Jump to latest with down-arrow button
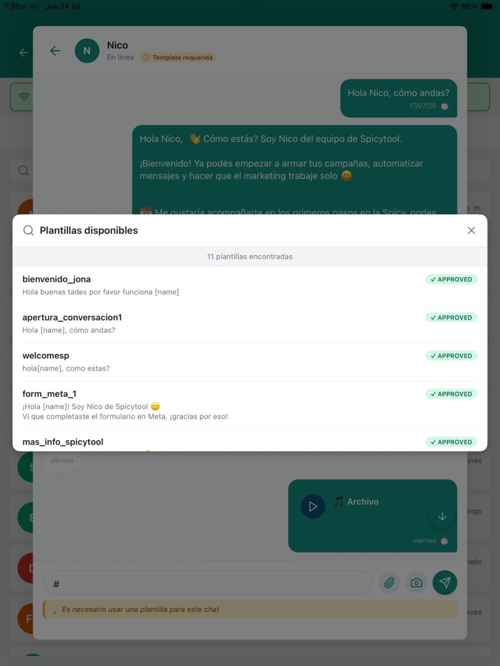The image size is (500, 666). [442, 516]
